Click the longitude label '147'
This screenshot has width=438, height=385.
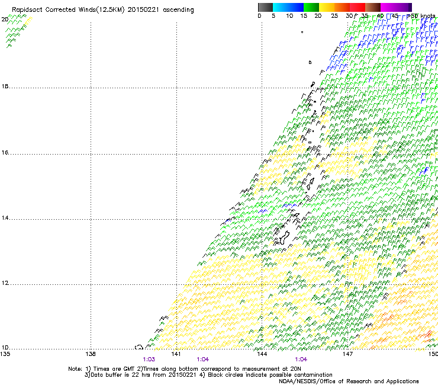pyautogui.click(x=347, y=354)
